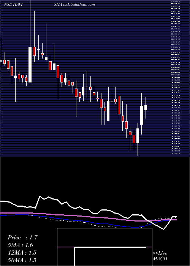
Task: Click the '5MA : 1.6' value
Action: [21, 245]
